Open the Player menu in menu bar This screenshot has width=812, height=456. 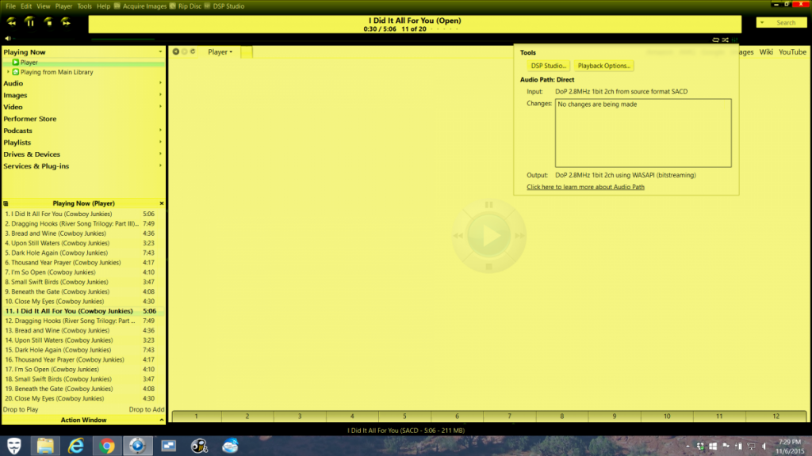point(63,6)
